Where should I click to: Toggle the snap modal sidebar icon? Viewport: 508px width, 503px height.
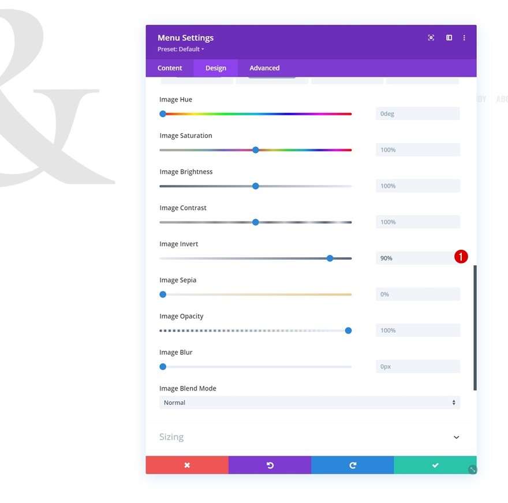pyautogui.click(x=449, y=37)
